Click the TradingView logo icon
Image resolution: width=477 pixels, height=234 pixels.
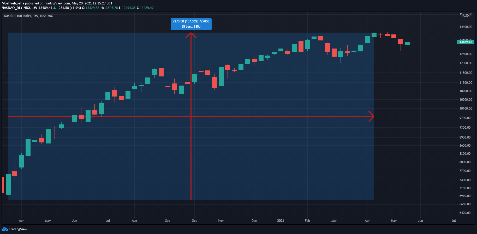(5, 229)
